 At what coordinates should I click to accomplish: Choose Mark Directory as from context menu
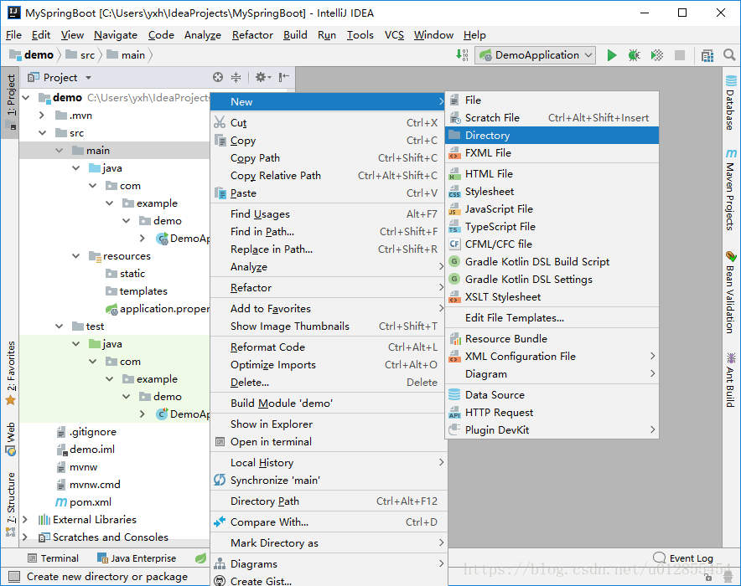coord(329,543)
